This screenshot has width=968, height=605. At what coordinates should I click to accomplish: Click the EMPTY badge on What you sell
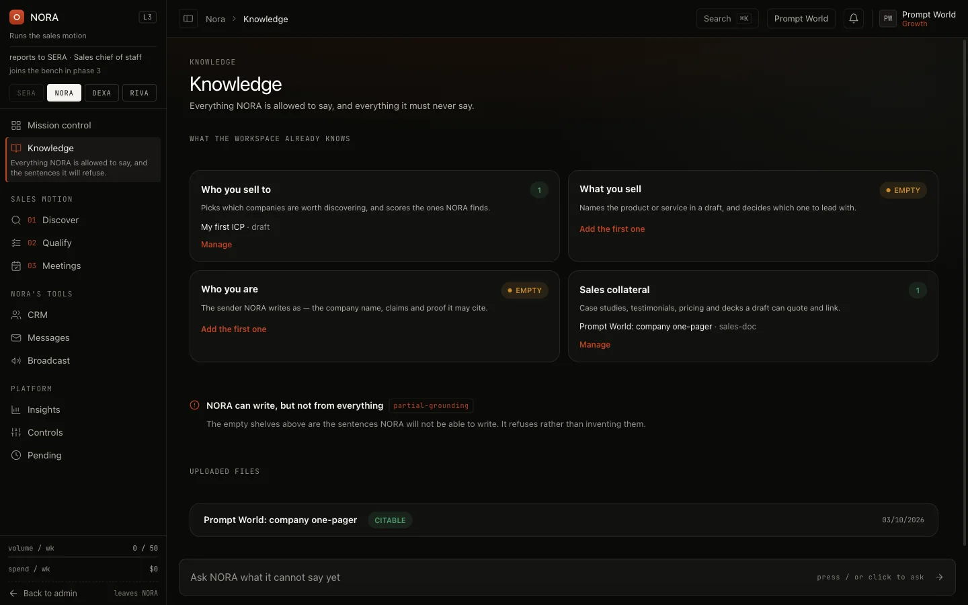pos(903,190)
